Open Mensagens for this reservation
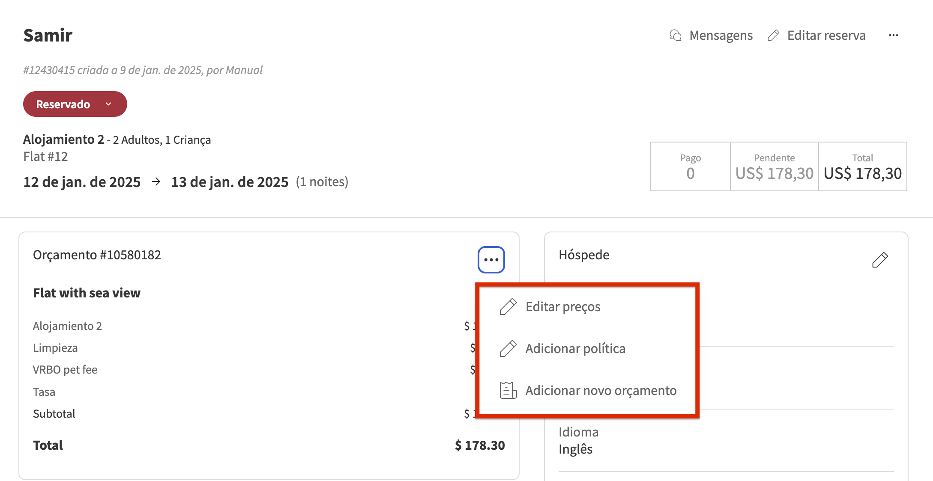 (721, 35)
